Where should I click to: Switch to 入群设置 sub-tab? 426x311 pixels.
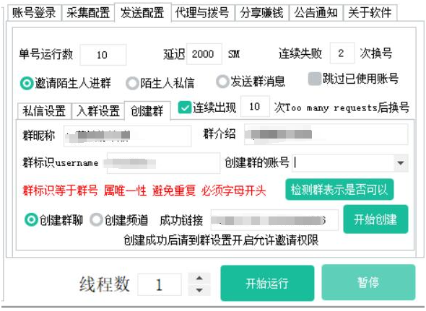click(x=98, y=111)
